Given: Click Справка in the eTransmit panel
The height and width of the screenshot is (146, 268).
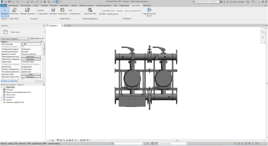Looking at the screenshot, I should [41, 10].
